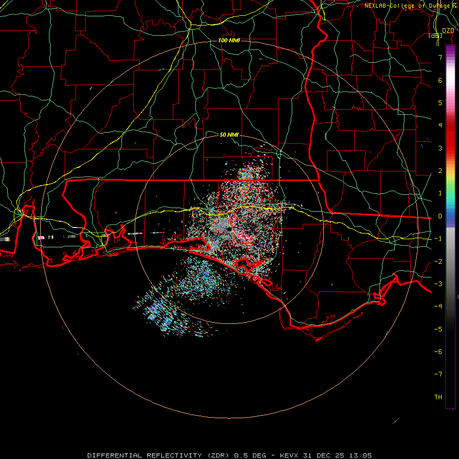Viewport: 459px width, 459px height.
Task: Click the radar site center dot
Action: click(x=228, y=229)
